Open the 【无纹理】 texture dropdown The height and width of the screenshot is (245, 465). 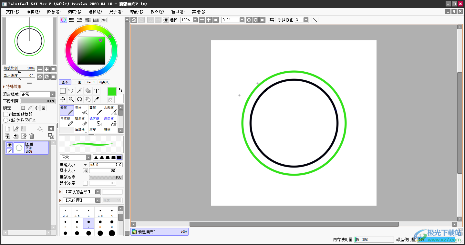[x=81, y=200]
